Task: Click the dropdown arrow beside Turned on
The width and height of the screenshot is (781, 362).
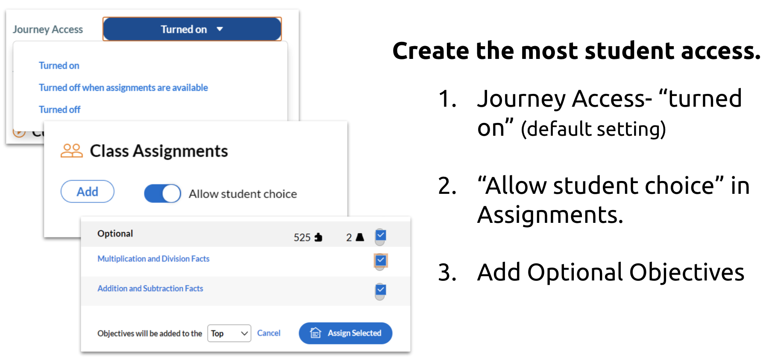Action: point(220,29)
